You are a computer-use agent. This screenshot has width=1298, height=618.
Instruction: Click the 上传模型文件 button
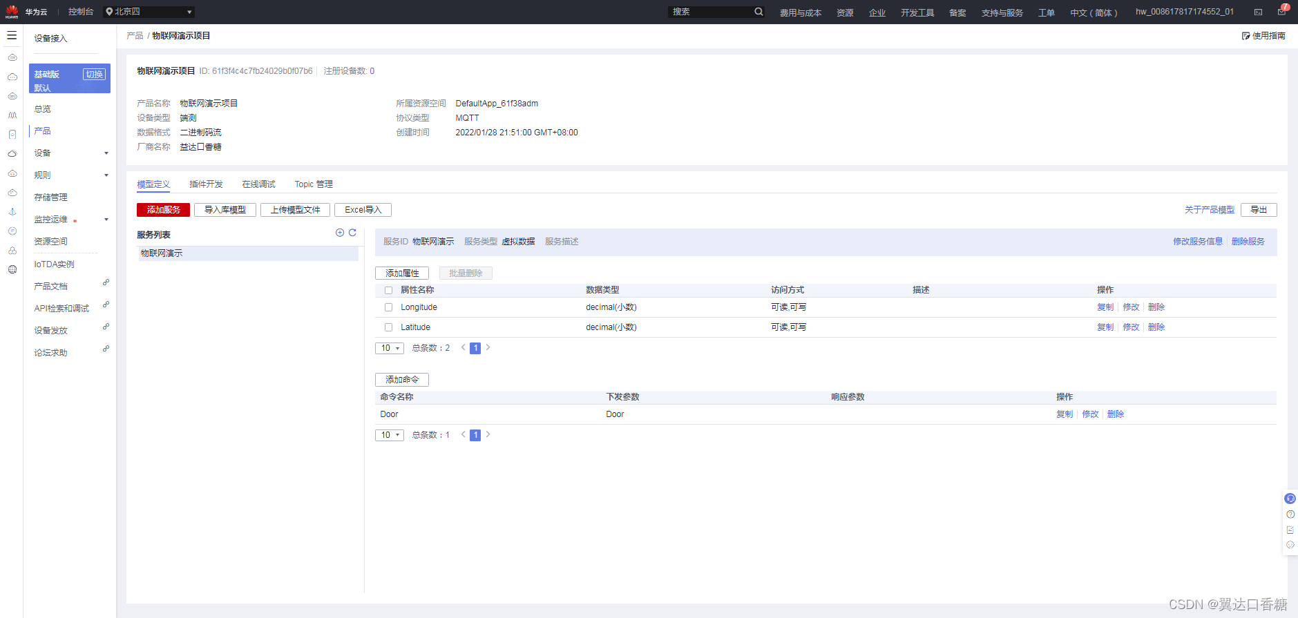[x=295, y=210]
